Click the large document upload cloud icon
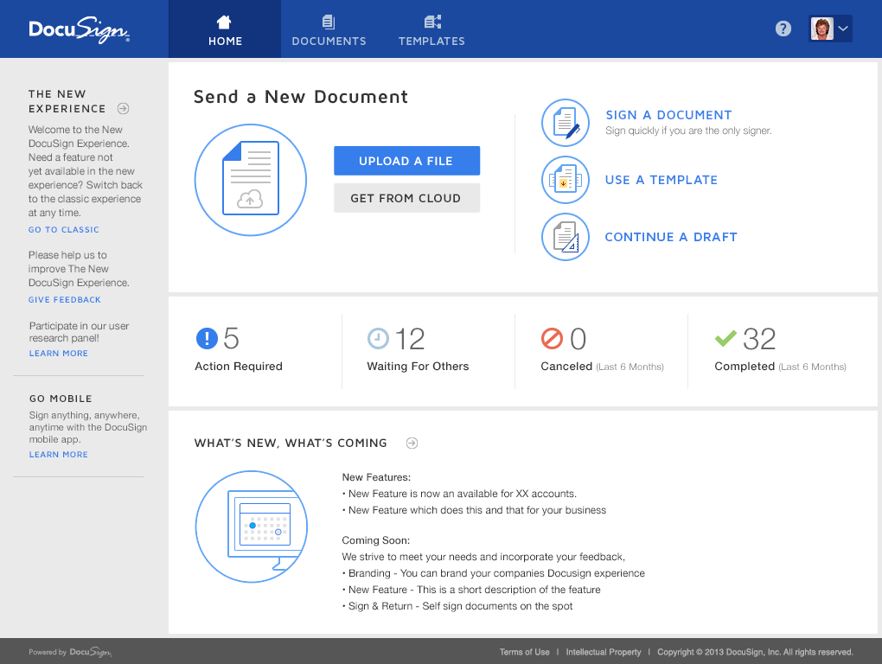Screen dimensions: 882x664 [x=250, y=180]
